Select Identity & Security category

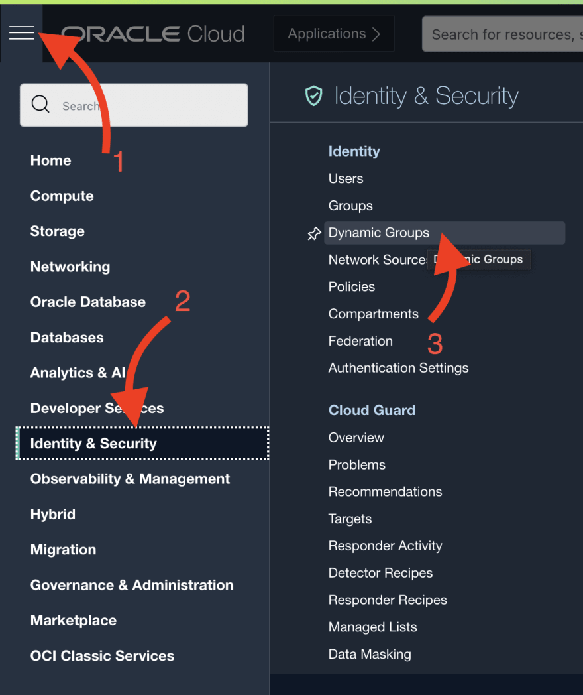point(142,443)
